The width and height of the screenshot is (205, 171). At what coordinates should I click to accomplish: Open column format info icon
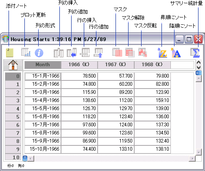point(39,53)
